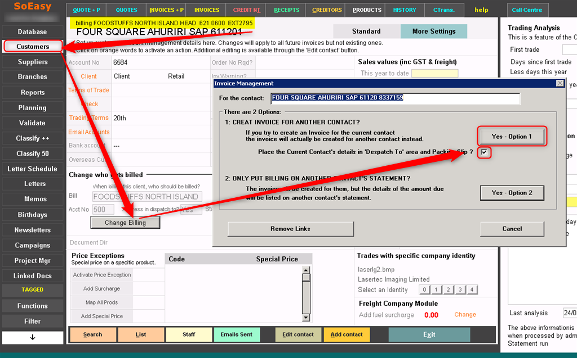Choose Yes - Option 2 button
The image size is (577, 358).
512,193
